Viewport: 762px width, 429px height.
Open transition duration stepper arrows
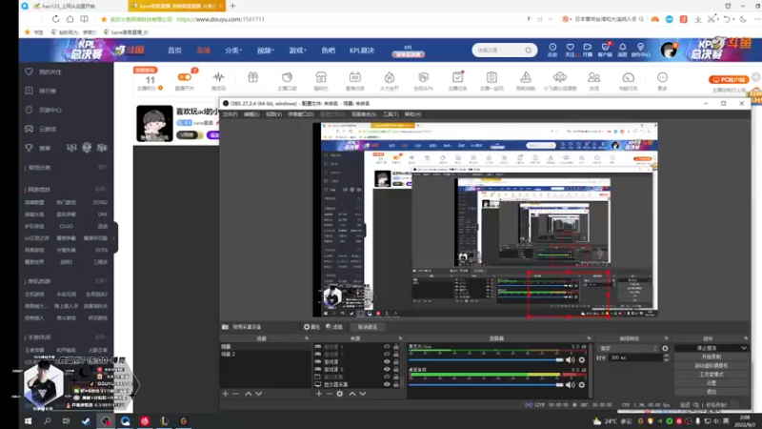666,357
